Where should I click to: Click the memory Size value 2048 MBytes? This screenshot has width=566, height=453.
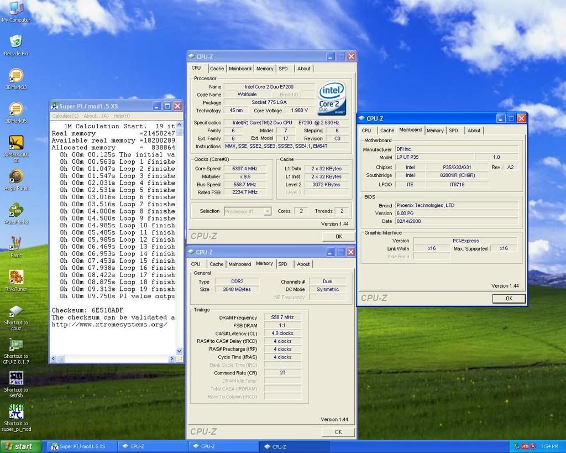[237, 289]
